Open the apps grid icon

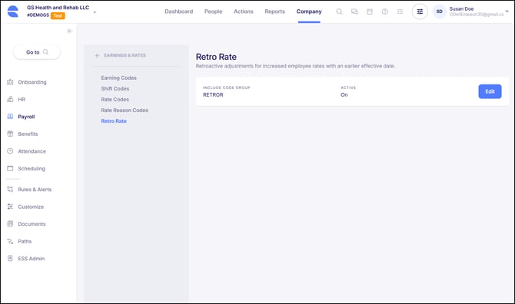400,12
